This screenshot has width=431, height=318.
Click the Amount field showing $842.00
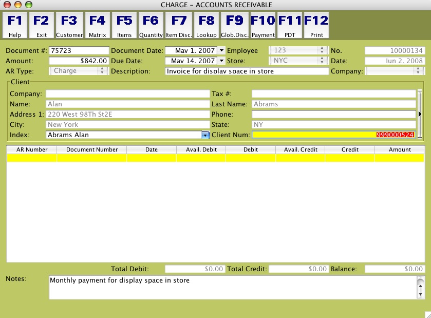pos(79,61)
